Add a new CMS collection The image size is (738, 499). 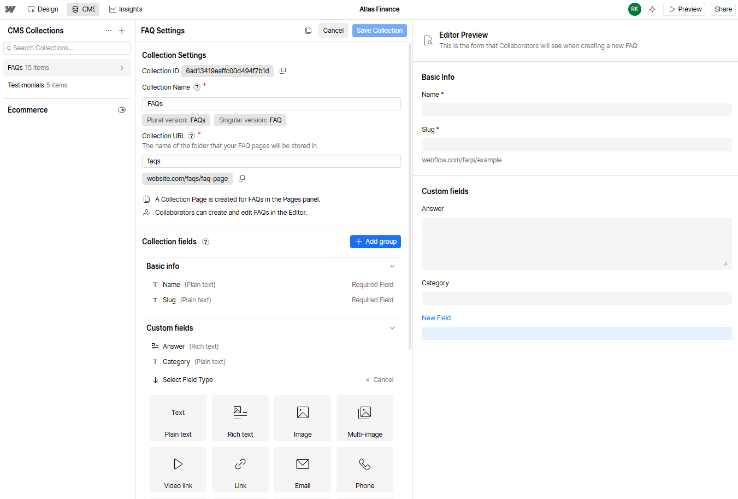122,31
